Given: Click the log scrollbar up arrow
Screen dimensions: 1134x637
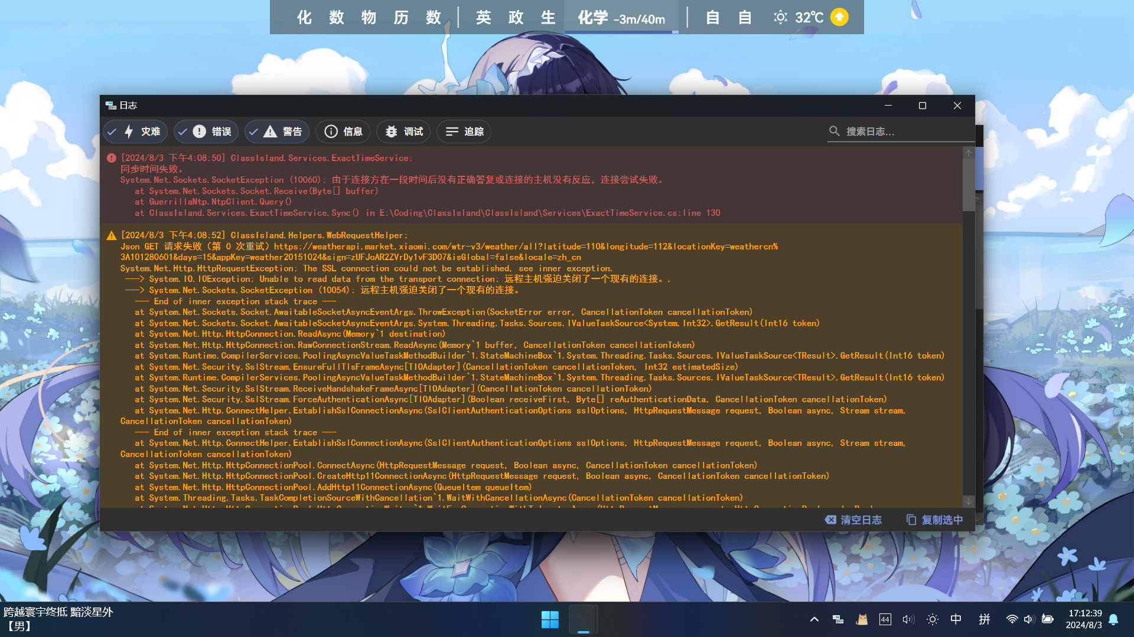Looking at the screenshot, I should (969, 153).
